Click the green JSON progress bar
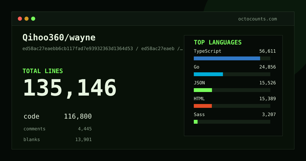The image size is (306, 161). (x=203, y=90)
